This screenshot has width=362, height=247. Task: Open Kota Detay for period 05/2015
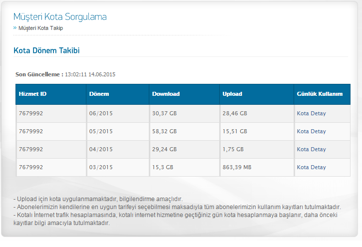coord(311,131)
